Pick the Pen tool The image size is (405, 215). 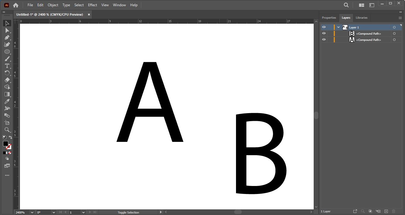pos(7,38)
